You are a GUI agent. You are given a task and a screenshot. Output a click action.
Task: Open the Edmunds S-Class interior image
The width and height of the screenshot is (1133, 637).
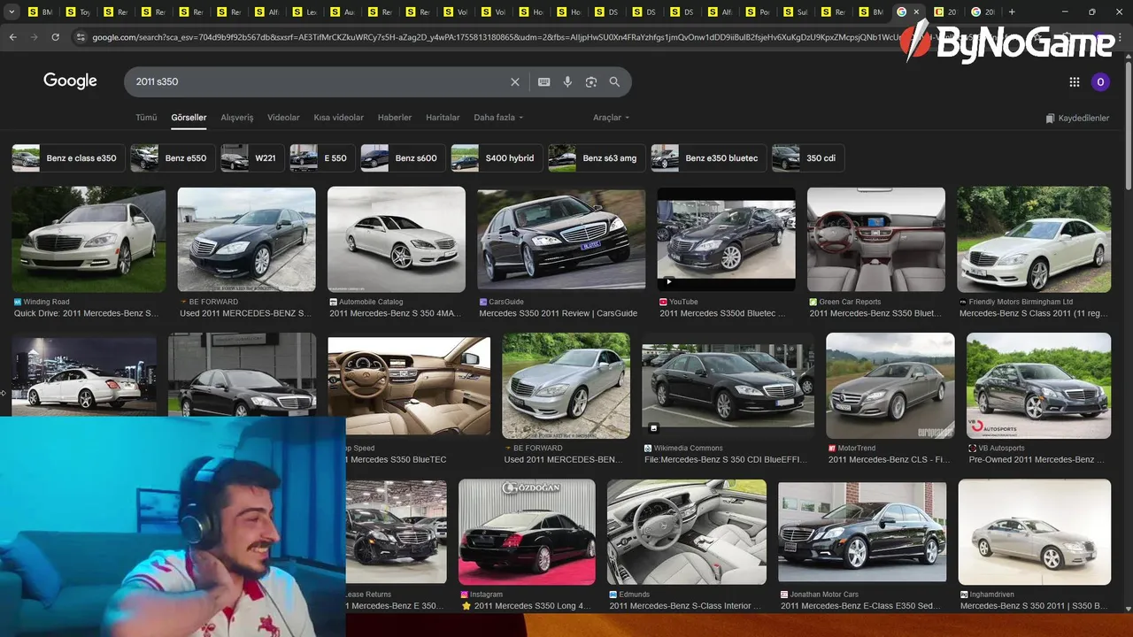point(687,532)
